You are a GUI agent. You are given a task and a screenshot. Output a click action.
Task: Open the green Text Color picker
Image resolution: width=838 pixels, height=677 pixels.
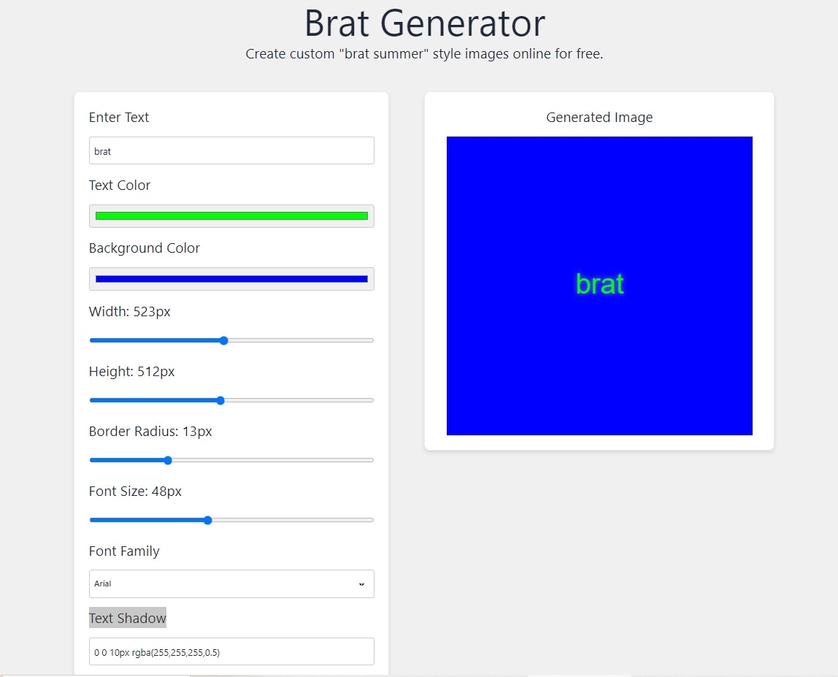click(x=231, y=215)
